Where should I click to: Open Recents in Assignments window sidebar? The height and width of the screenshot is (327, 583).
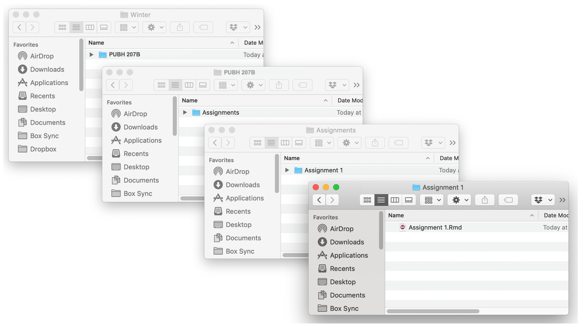point(232,211)
